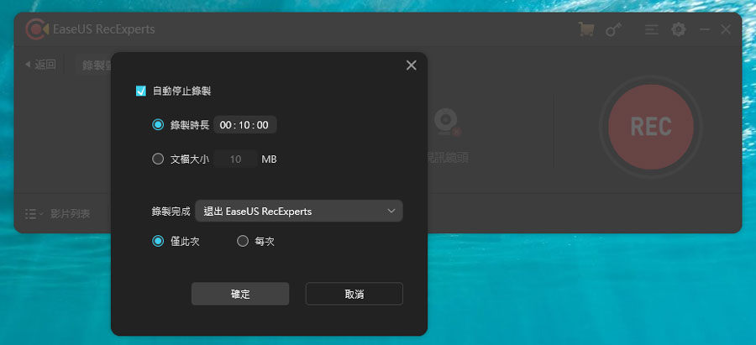The width and height of the screenshot is (756, 345).
Task: Close the auto-stop dialog with X
Action: point(412,65)
